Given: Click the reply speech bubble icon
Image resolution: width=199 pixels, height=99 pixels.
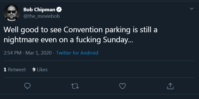Looking at the screenshot, I should click(27, 86).
